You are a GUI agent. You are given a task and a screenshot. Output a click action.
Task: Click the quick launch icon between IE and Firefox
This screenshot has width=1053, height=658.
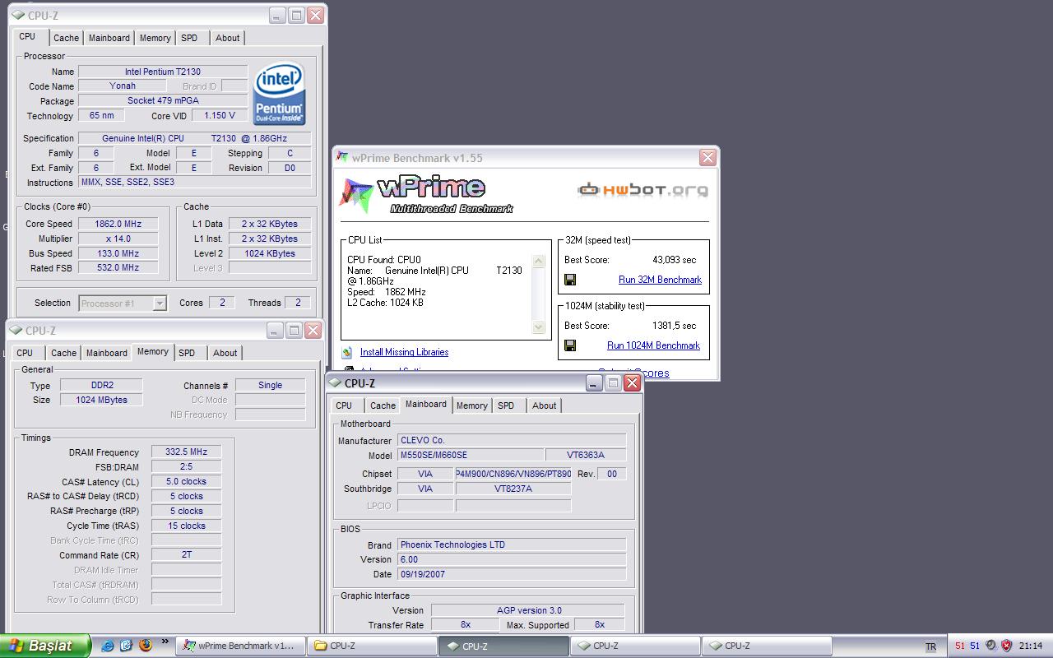pyautogui.click(x=126, y=646)
